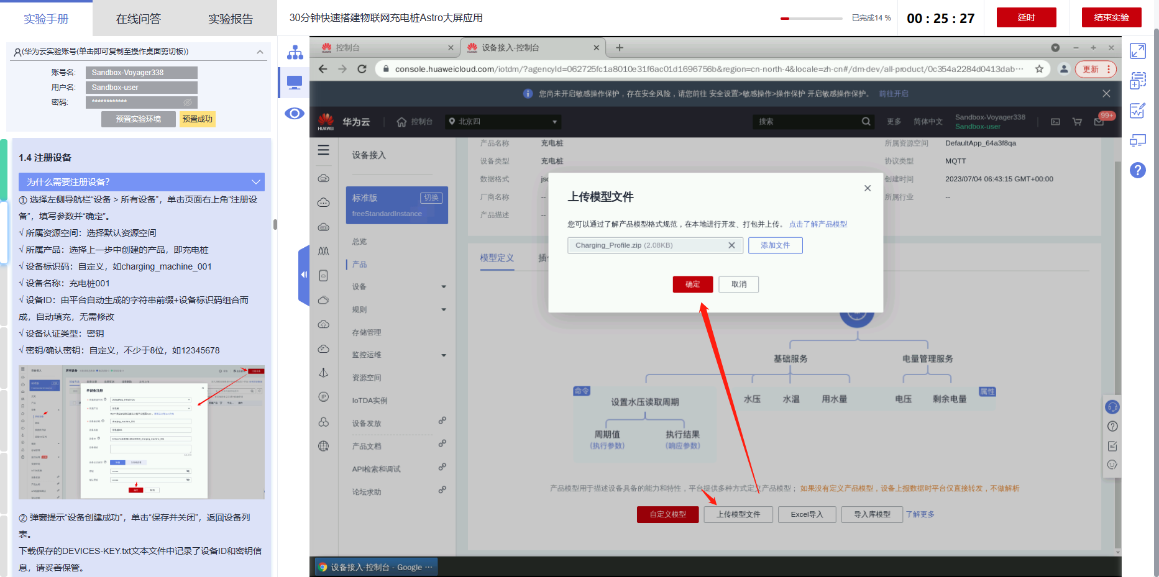The width and height of the screenshot is (1159, 577).
Task: Copy the Sandbox-Voyager338 account name field
Action: point(142,73)
